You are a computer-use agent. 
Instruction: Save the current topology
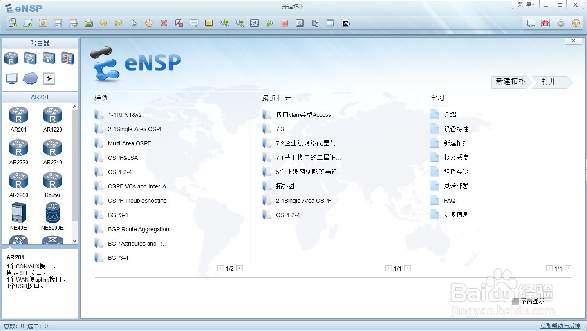(x=58, y=23)
